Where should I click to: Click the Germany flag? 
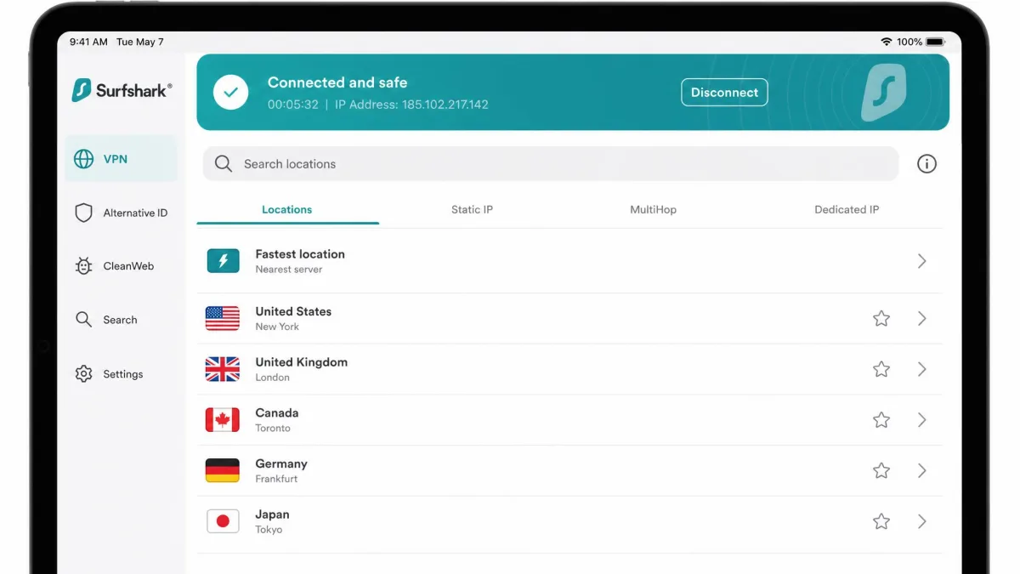[x=223, y=470]
